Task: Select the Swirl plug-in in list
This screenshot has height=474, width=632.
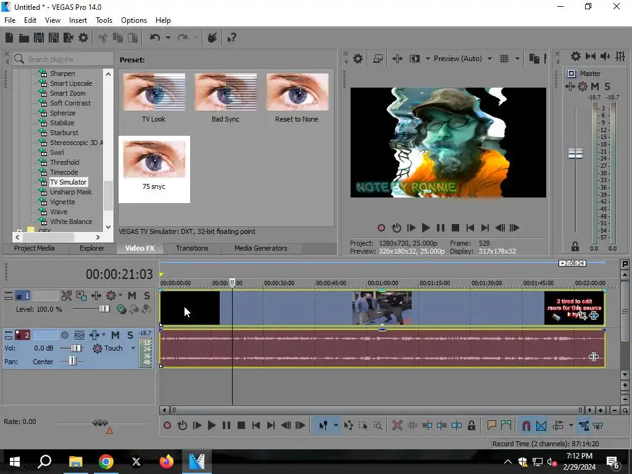Action: (57, 152)
